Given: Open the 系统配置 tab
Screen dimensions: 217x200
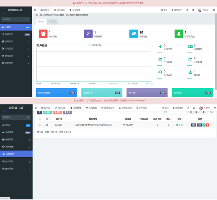Looking at the screenshot, I should pos(91,107).
